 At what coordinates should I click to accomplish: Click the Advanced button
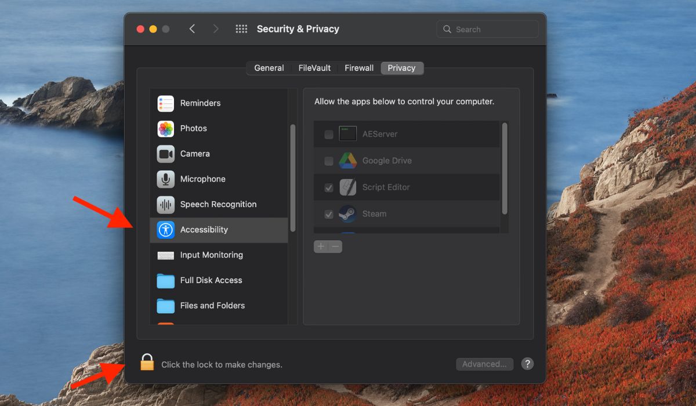point(484,364)
